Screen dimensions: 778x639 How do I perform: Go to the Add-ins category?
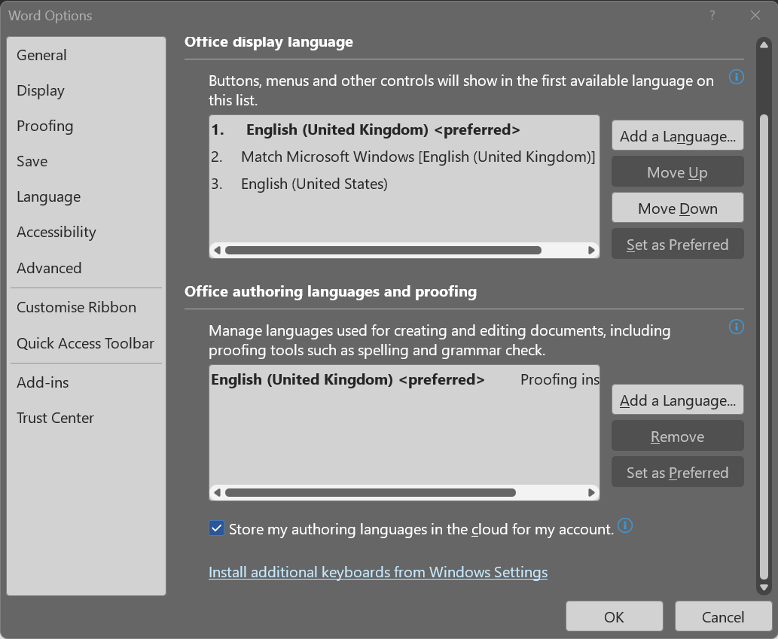[x=87, y=382]
